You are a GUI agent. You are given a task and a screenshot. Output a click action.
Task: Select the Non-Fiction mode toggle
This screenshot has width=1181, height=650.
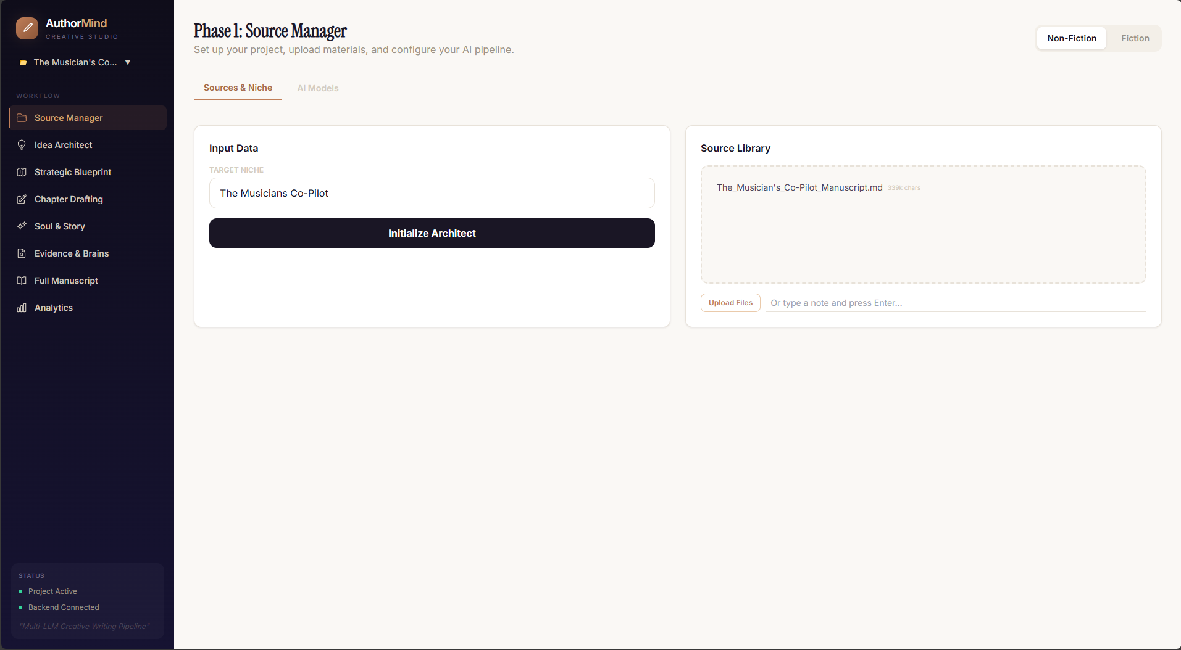(x=1071, y=38)
